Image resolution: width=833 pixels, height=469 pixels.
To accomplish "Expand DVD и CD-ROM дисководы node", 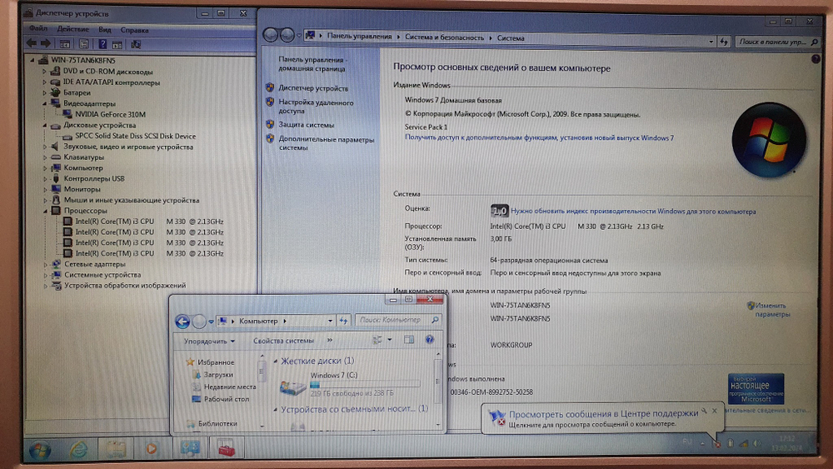I will tap(45, 71).
